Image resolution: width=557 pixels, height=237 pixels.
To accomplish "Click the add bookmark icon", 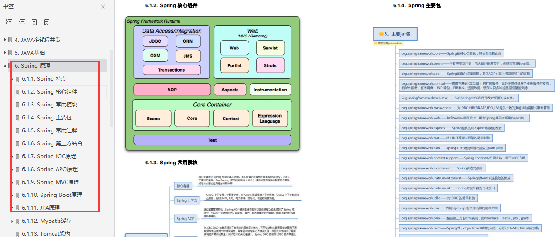I will click(34, 22).
